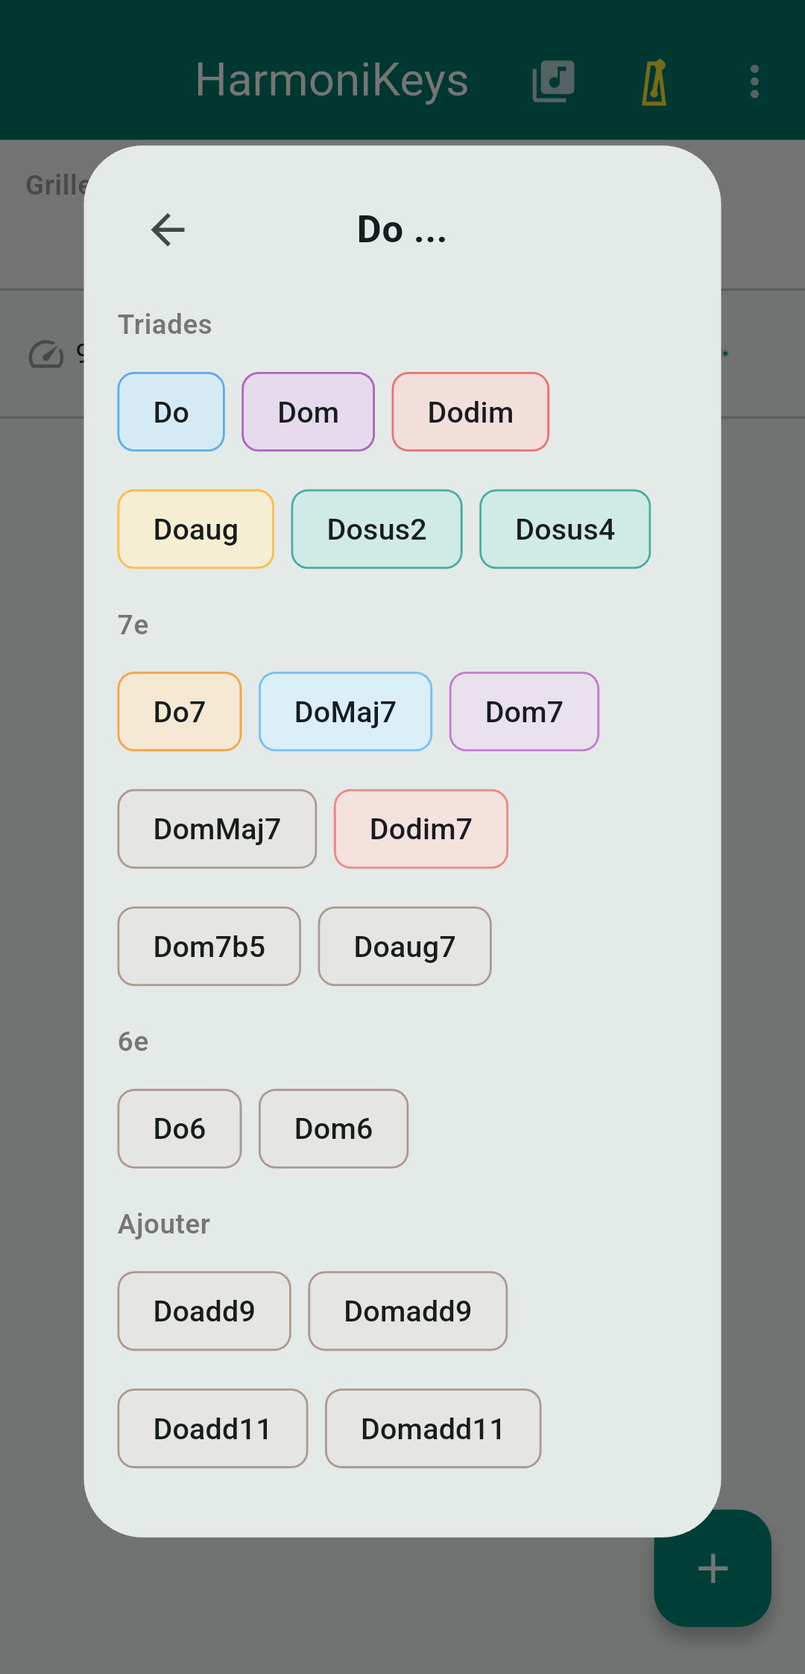Choose the Dosus4 chord
The width and height of the screenshot is (805, 1674).
[565, 529]
